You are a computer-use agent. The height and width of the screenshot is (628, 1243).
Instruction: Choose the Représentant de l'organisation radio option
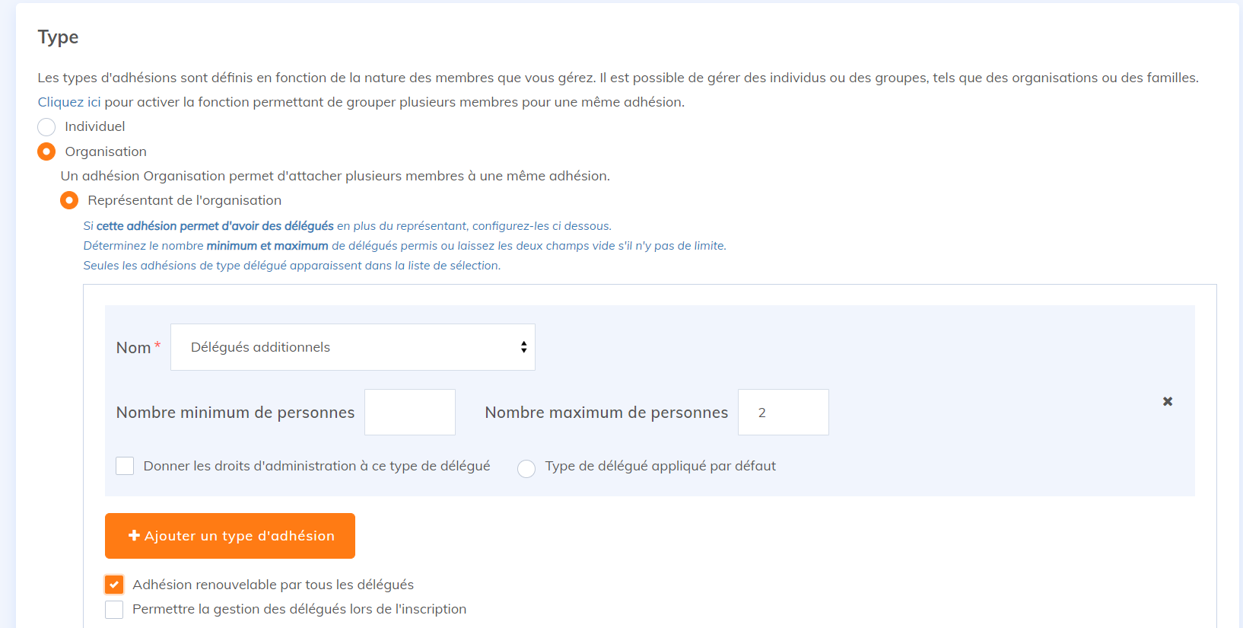(x=69, y=200)
